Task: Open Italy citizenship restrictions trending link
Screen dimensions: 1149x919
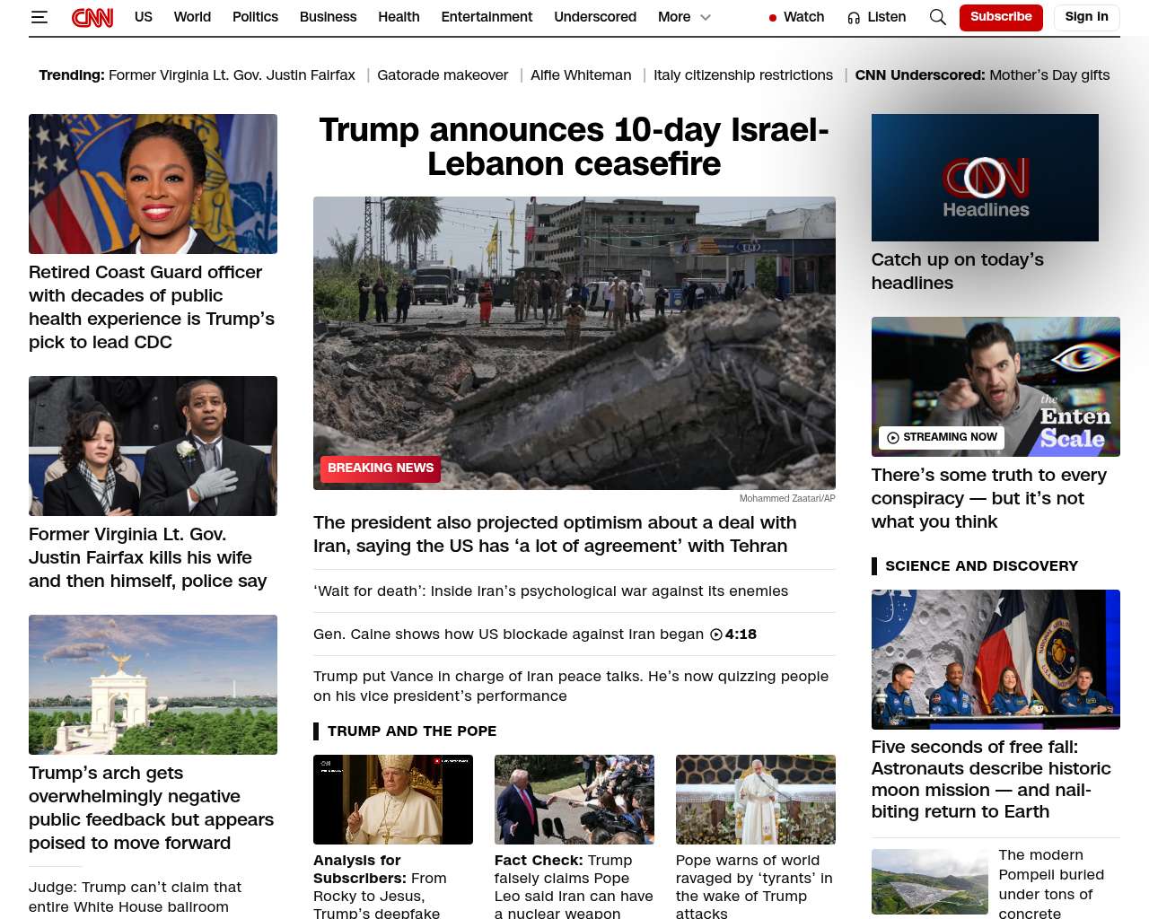Action: 743,75
